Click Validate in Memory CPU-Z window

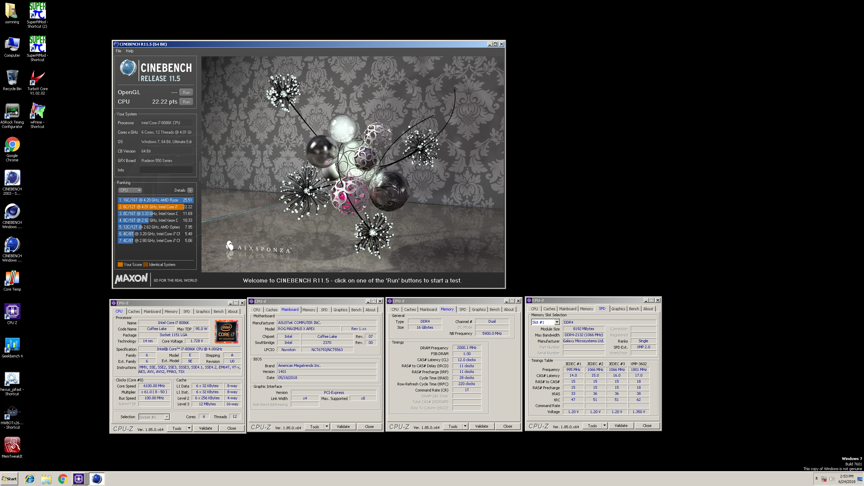[x=482, y=427]
